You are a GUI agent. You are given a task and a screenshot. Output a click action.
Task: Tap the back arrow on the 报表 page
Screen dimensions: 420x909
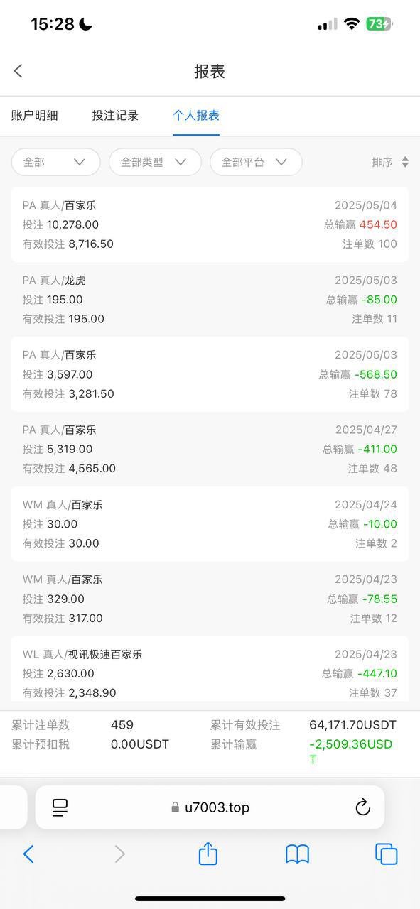[17, 71]
